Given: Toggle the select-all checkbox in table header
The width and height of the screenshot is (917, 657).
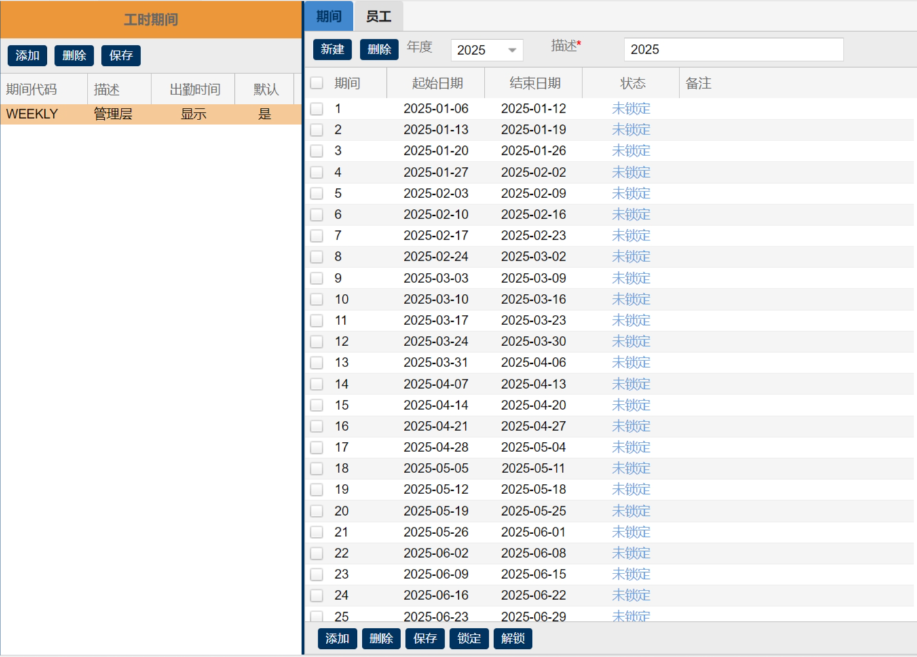Looking at the screenshot, I should [x=317, y=83].
